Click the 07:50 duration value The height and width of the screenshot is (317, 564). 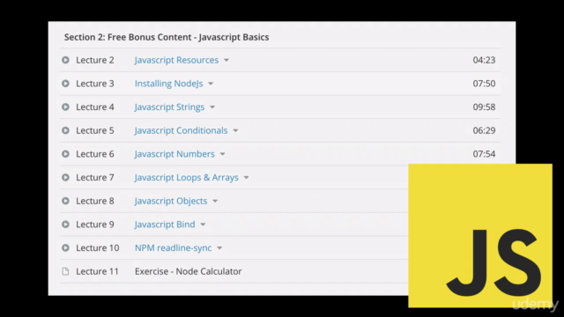[484, 84]
